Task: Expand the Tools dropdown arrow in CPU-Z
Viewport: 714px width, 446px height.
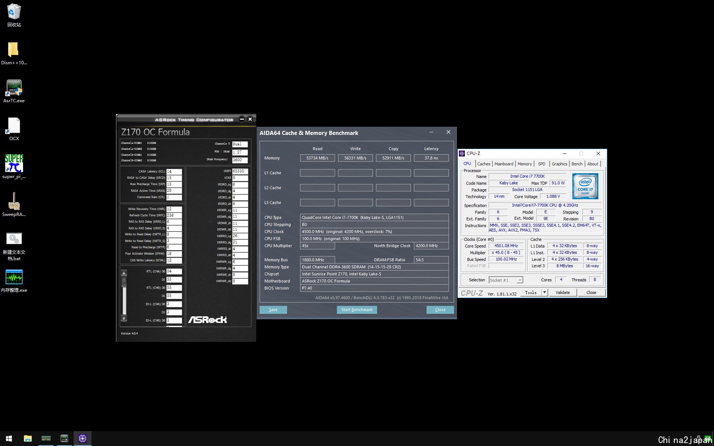Action: coord(544,293)
